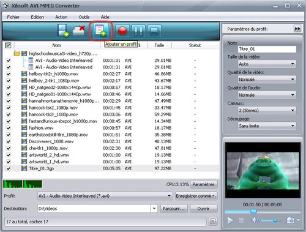Viewport: 306px width, 232px height.
Task: Click the Destination field showing D:\Videos
Action: [94, 209]
